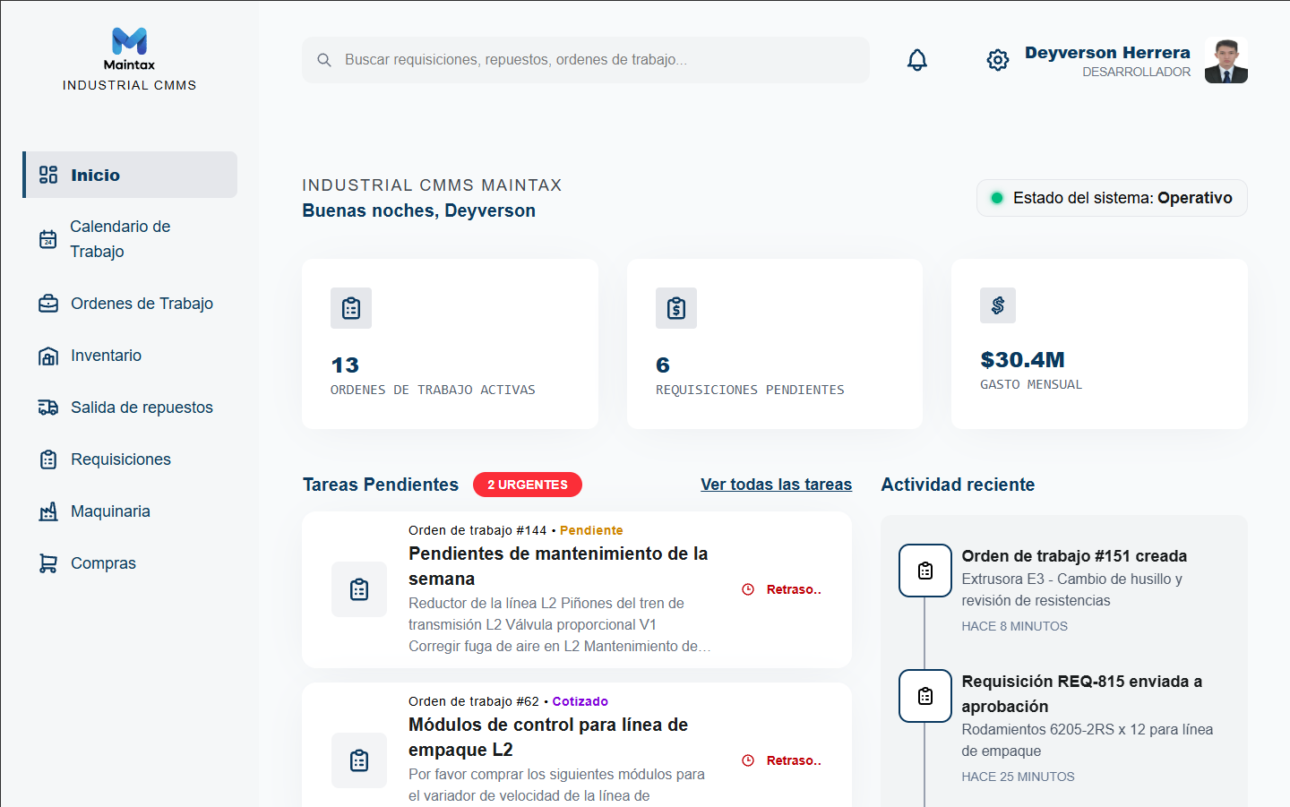Click Orden de trabajo #151 creada activity title
1290x807 pixels.
[x=1074, y=556]
